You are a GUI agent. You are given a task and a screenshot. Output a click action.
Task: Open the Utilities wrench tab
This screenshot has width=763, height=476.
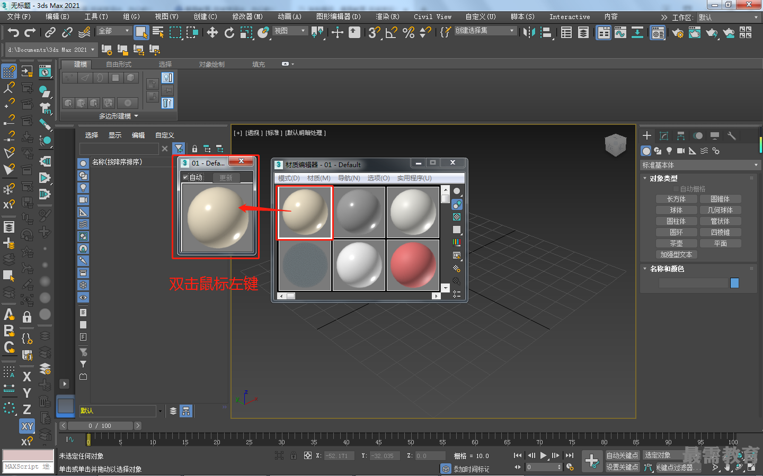732,136
